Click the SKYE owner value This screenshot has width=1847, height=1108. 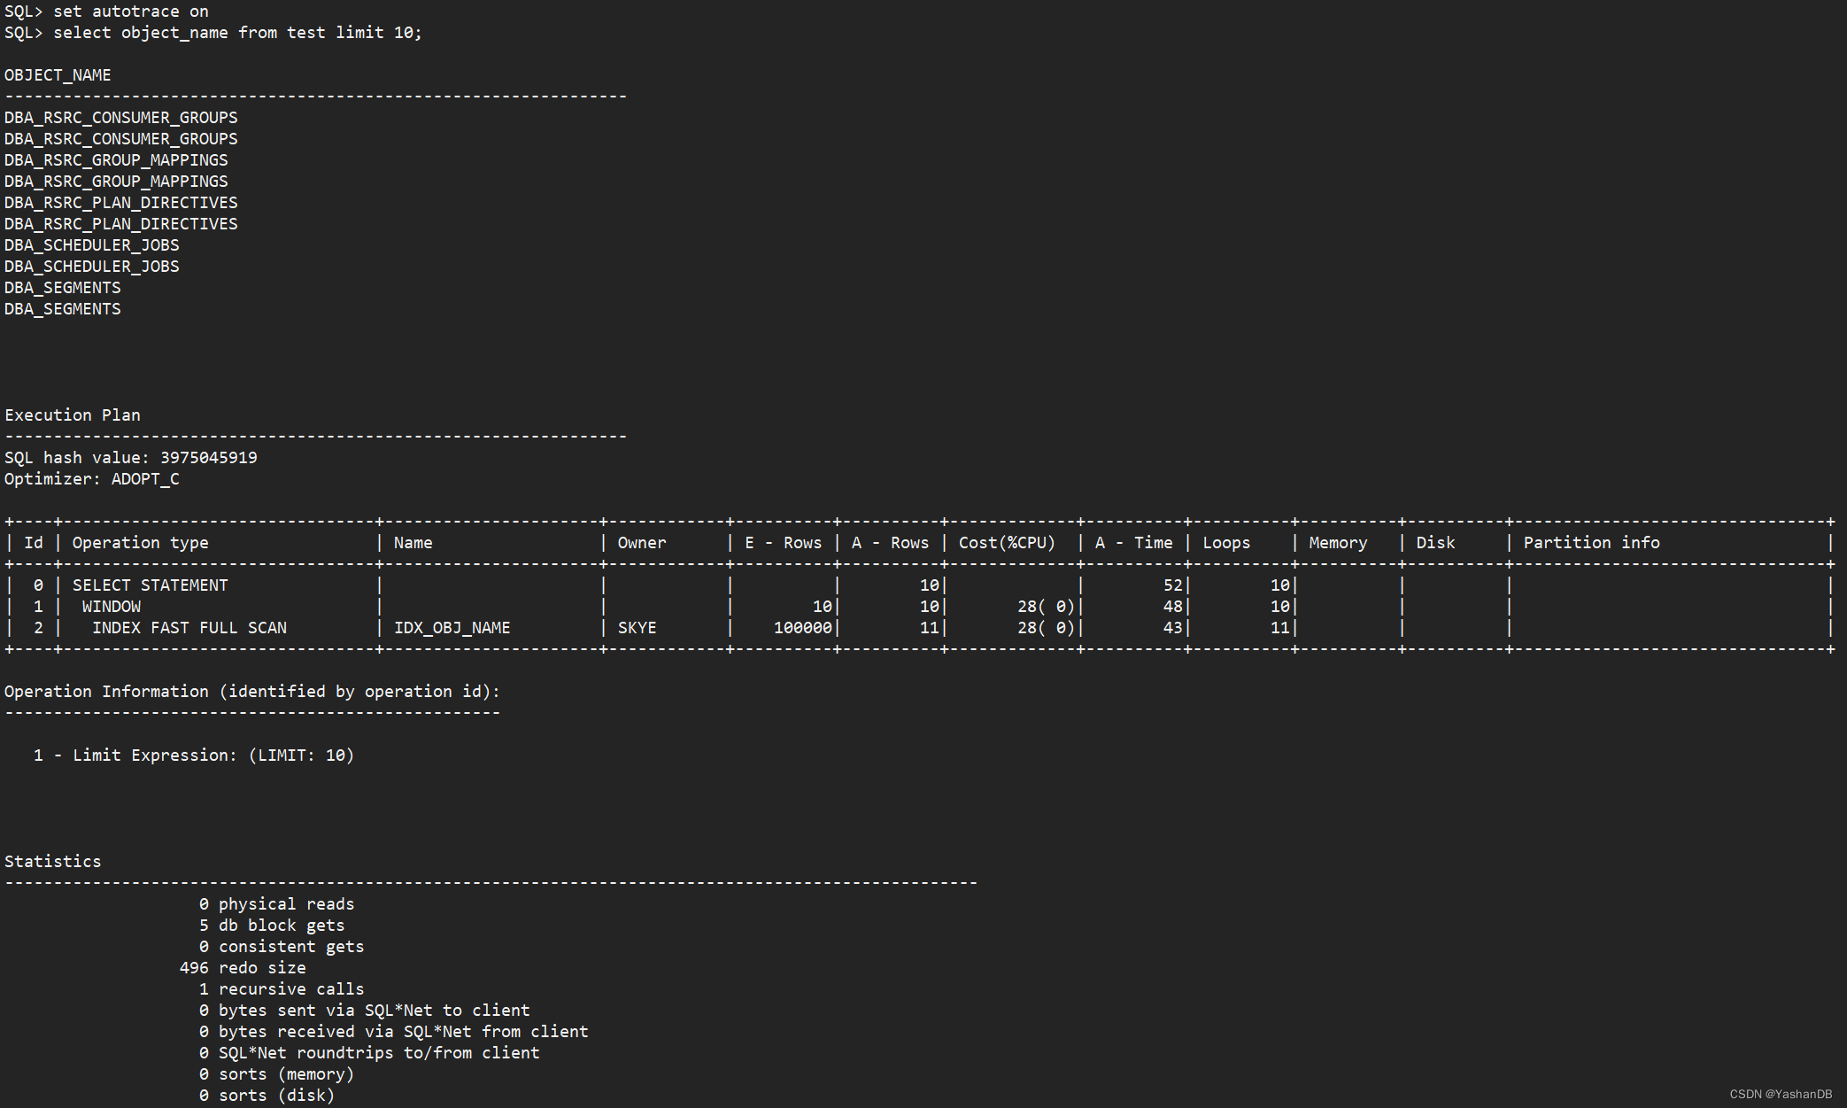coord(637,628)
